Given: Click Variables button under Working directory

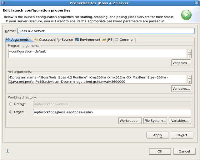Looking at the screenshot, I should click(180, 121).
